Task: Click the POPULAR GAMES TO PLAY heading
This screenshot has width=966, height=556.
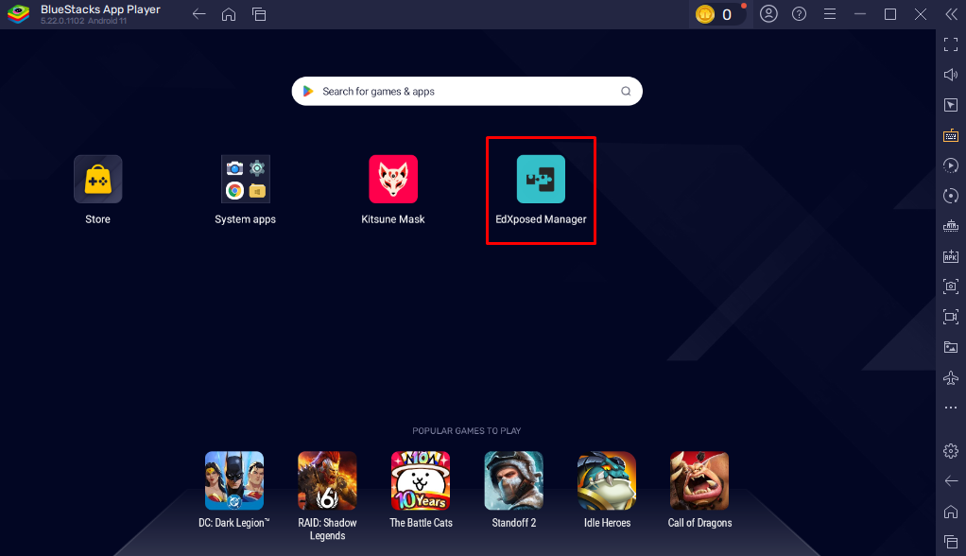Action: tap(466, 431)
